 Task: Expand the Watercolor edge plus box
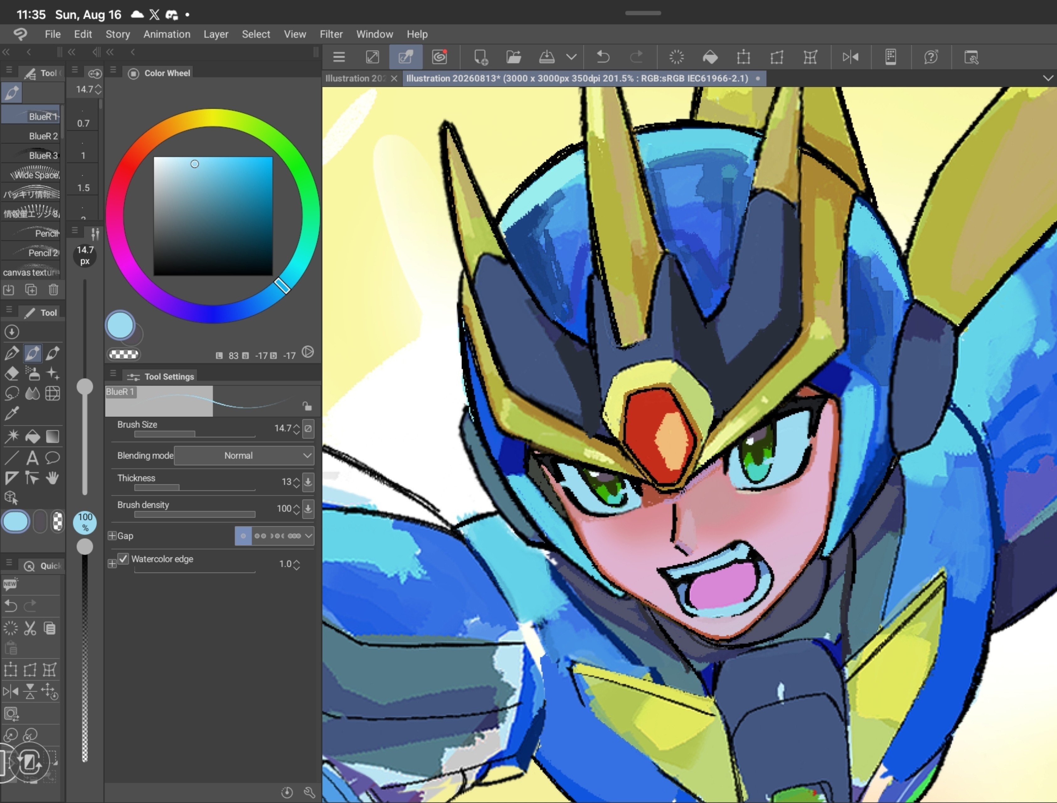[112, 564]
